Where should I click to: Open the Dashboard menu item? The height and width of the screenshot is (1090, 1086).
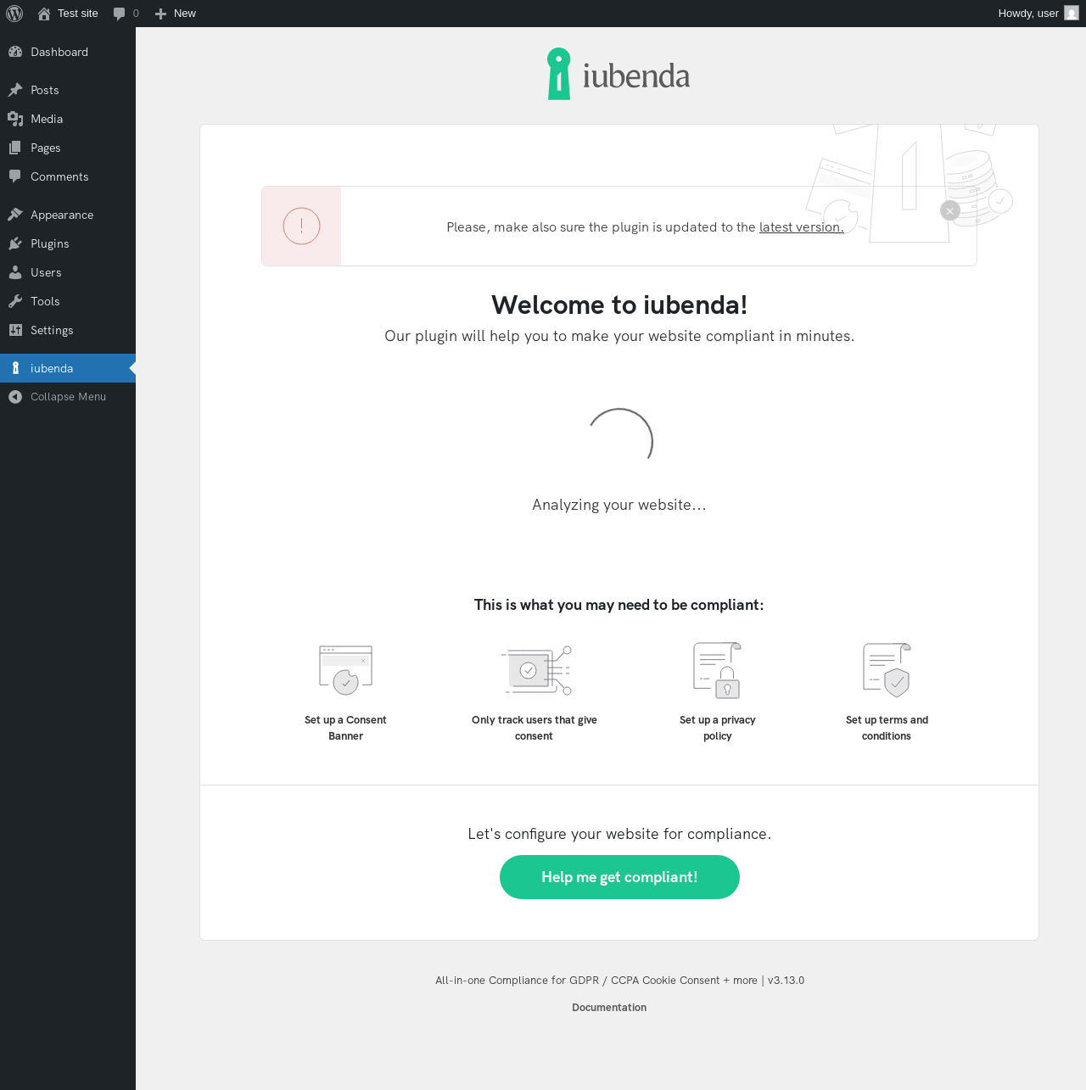[68, 52]
